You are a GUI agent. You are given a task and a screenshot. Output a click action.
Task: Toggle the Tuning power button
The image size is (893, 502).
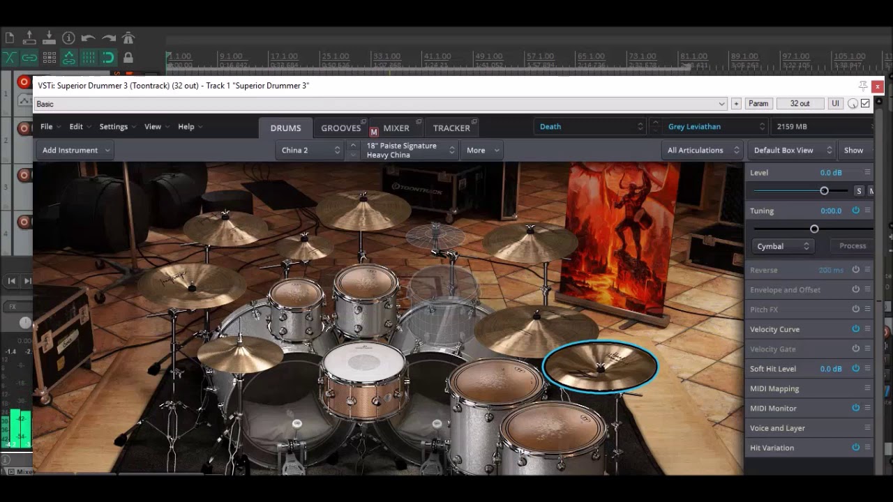click(x=855, y=210)
